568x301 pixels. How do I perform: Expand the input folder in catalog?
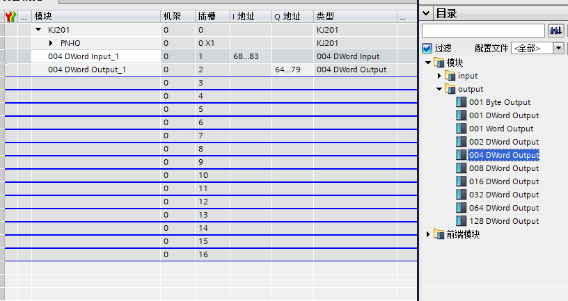[x=439, y=76]
